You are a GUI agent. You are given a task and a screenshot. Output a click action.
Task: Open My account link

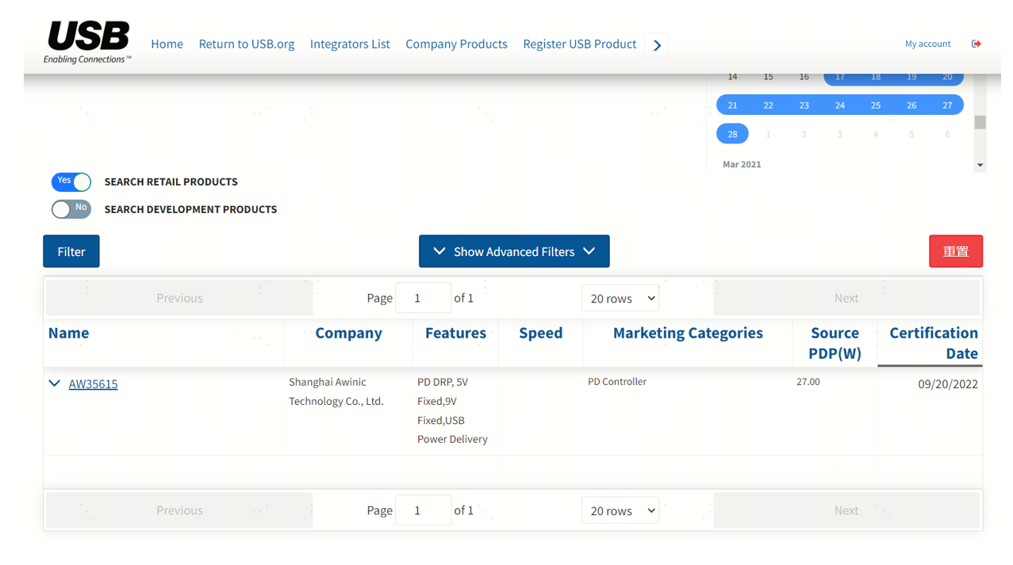click(927, 44)
